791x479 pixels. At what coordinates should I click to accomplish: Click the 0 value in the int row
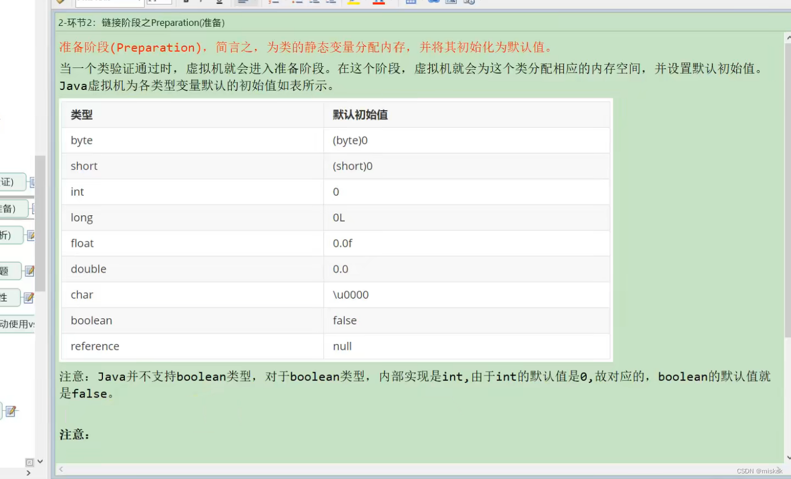(467, 192)
